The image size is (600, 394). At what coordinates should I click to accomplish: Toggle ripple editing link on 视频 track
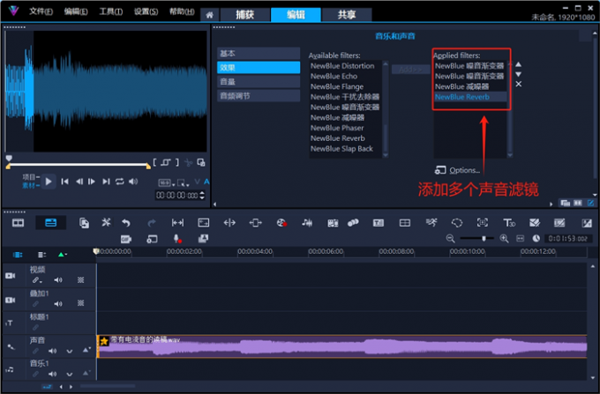click(36, 280)
